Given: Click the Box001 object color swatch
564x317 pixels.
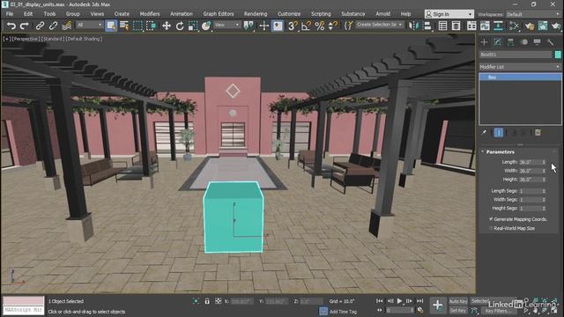Looking at the screenshot, I should [558, 55].
